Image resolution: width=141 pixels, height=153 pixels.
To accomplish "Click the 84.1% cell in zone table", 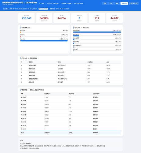I will click(108, 65).
